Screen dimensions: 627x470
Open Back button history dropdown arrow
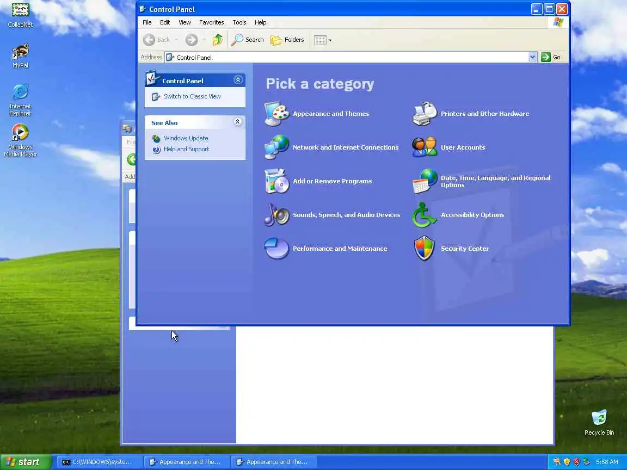pyautogui.click(x=176, y=40)
